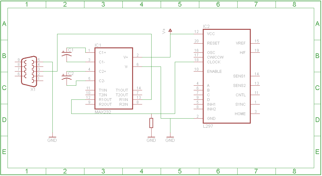Click the R1IN pin label

coord(124,99)
